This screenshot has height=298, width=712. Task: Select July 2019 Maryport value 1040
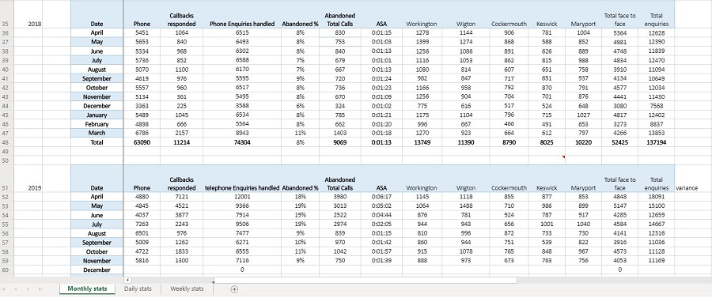[x=583, y=224]
